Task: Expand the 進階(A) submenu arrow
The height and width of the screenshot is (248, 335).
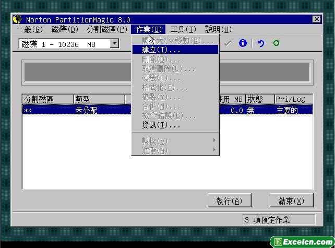Action: click(214, 150)
